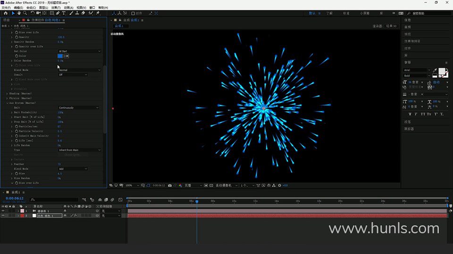Switch to the 标准 workspace

coord(346,13)
